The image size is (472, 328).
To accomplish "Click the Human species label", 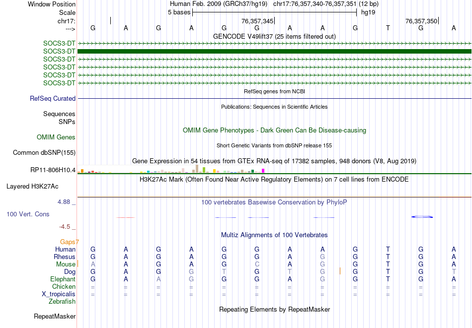I will 65,250.
